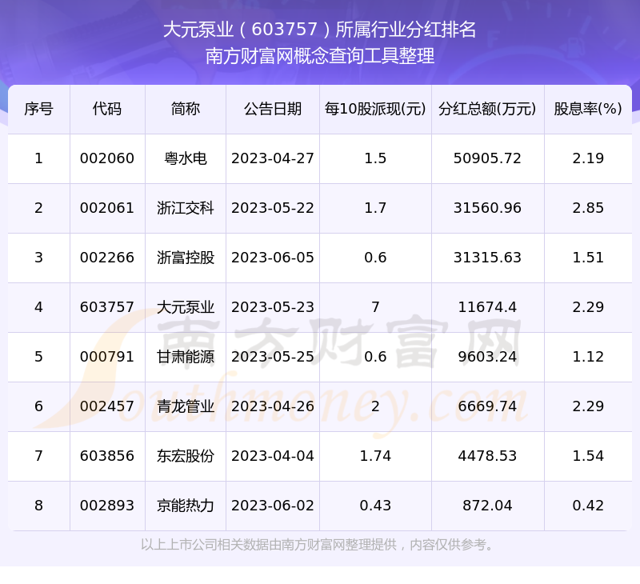Click the date 2023-04-26
This screenshot has width=640, height=584.
pyautogui.click(x=273, y=406)
